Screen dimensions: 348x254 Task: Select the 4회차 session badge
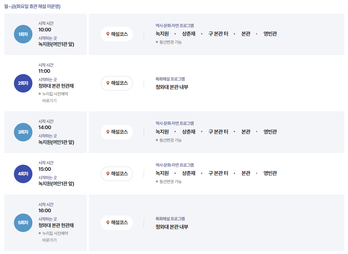coord(23,174)
